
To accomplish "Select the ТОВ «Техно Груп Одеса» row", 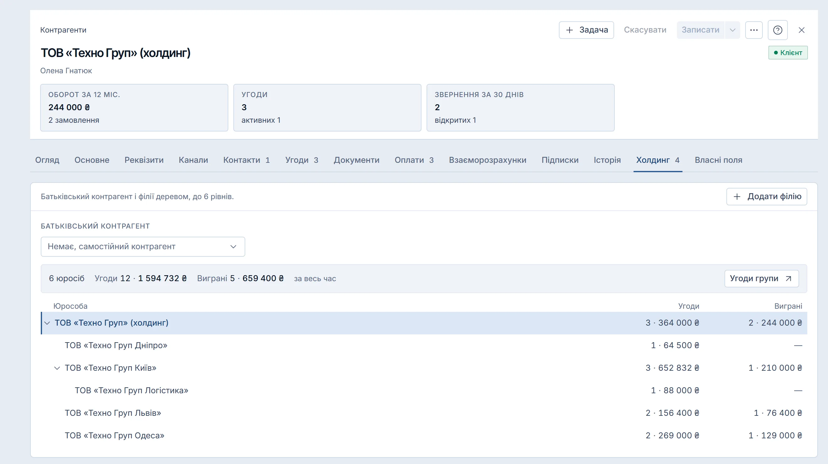I will pyautogui.click(x=424, y=436).
